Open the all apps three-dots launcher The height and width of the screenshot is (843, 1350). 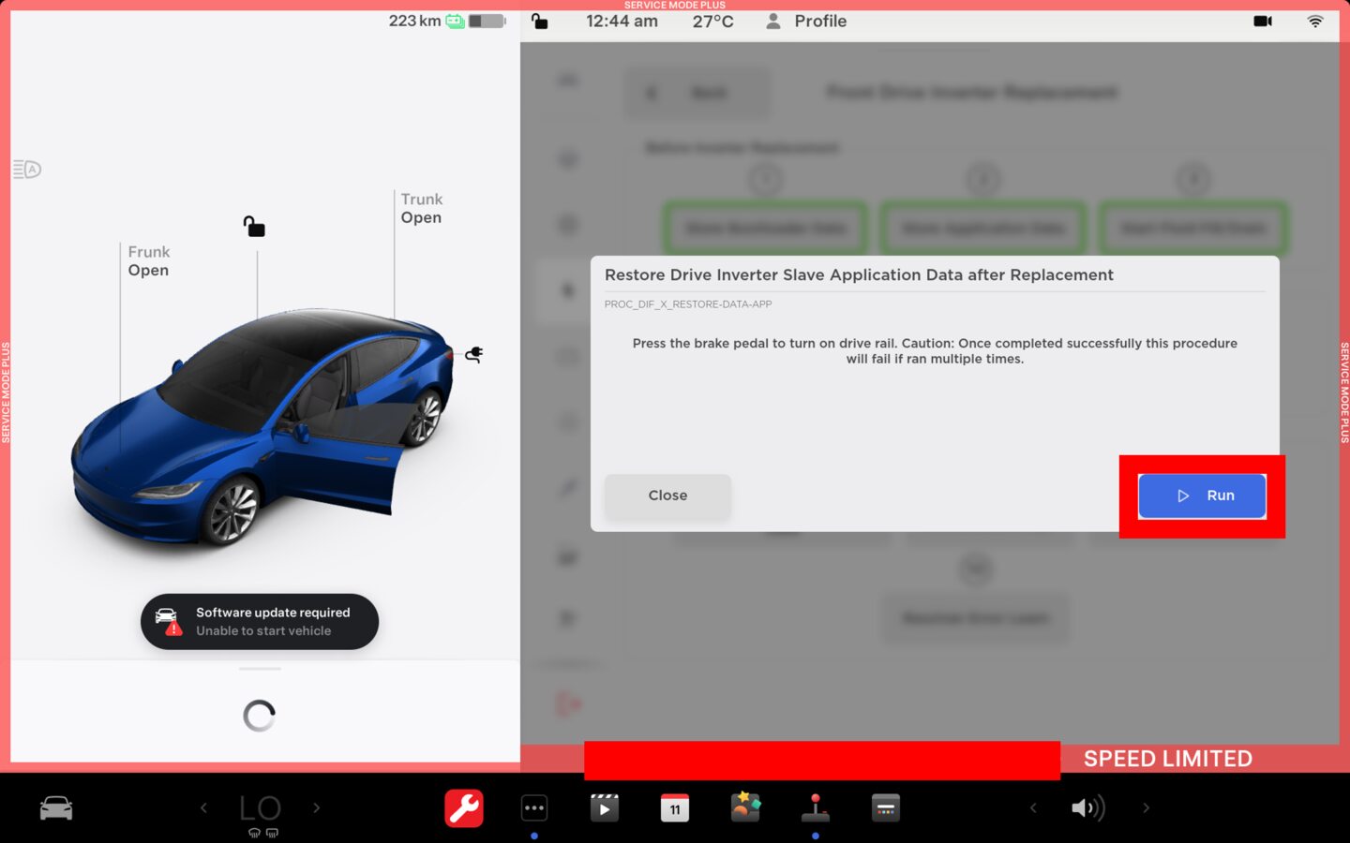pos(534,808)
